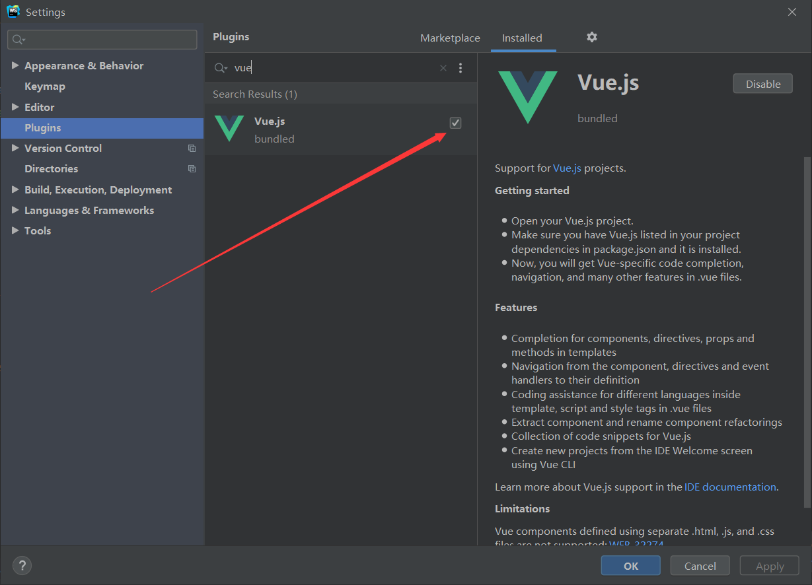Click project-level icon beside Version Control

(x=192, y=149)
